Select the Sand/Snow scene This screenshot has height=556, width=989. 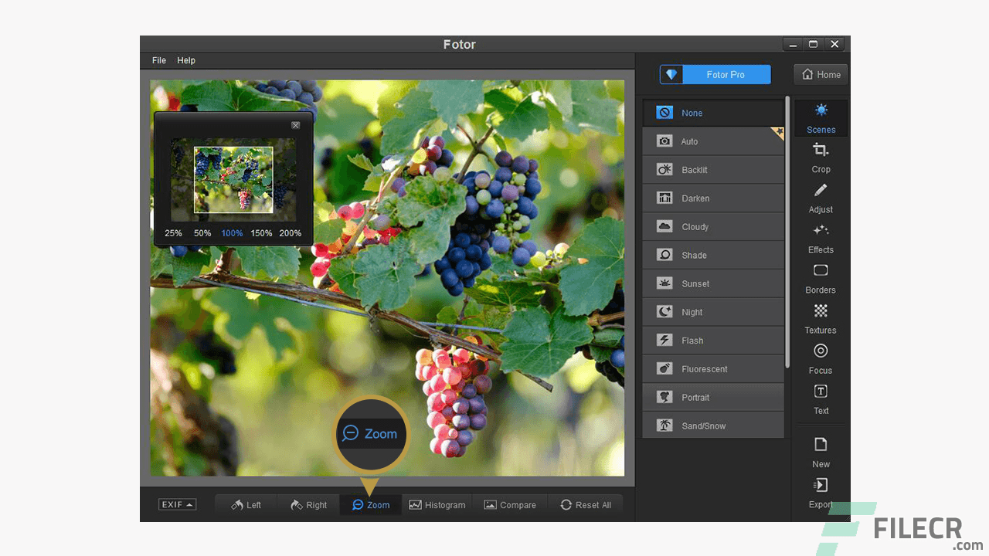point(712,425)
